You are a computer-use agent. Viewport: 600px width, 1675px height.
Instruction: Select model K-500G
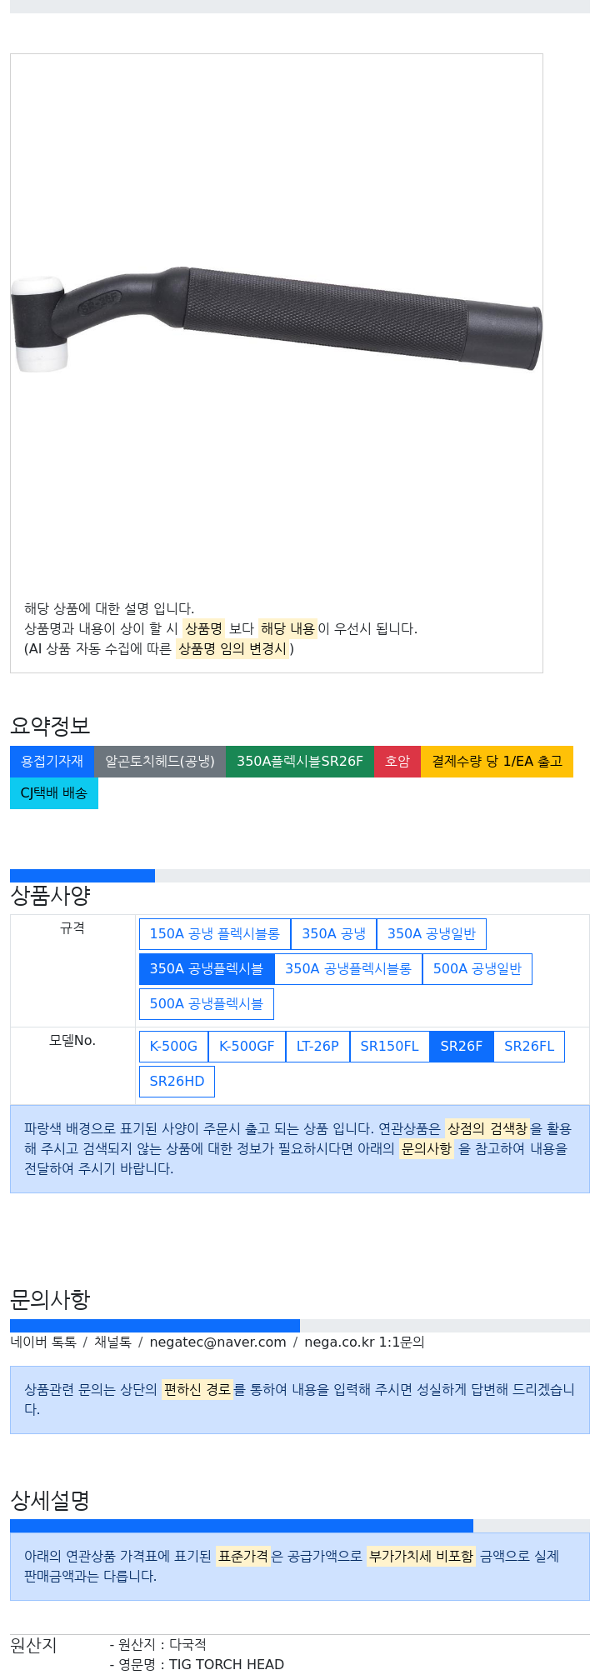(x=173, y=1046)
